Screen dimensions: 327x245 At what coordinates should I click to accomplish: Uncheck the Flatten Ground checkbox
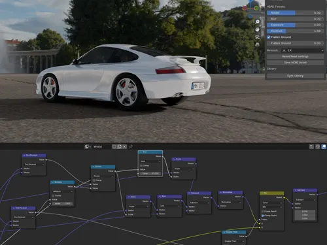click(x=269, y=37)
